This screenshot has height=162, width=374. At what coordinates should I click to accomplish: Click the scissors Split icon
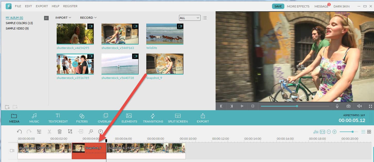click(x=49, y=131)
